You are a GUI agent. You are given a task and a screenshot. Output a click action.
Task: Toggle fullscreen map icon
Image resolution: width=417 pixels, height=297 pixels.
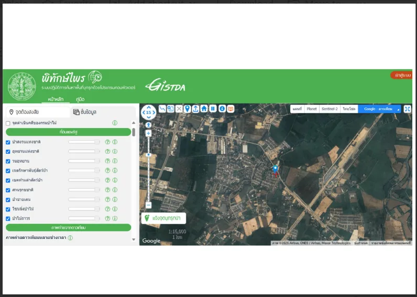click(x=407, y=109)
